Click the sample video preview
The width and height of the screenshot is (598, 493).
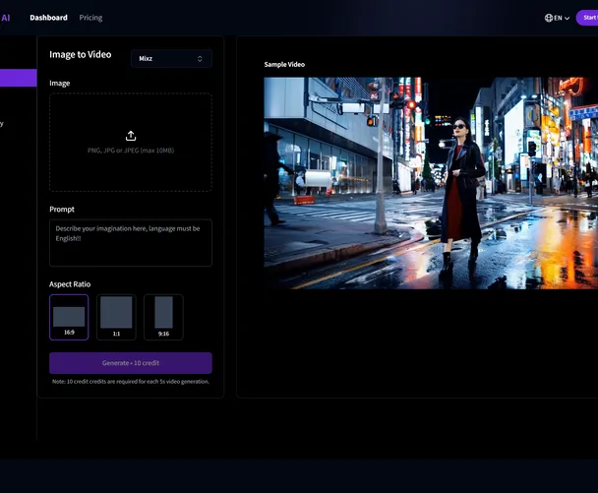(x=431, y=183)
